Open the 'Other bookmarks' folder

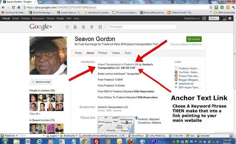pos(224,13)
